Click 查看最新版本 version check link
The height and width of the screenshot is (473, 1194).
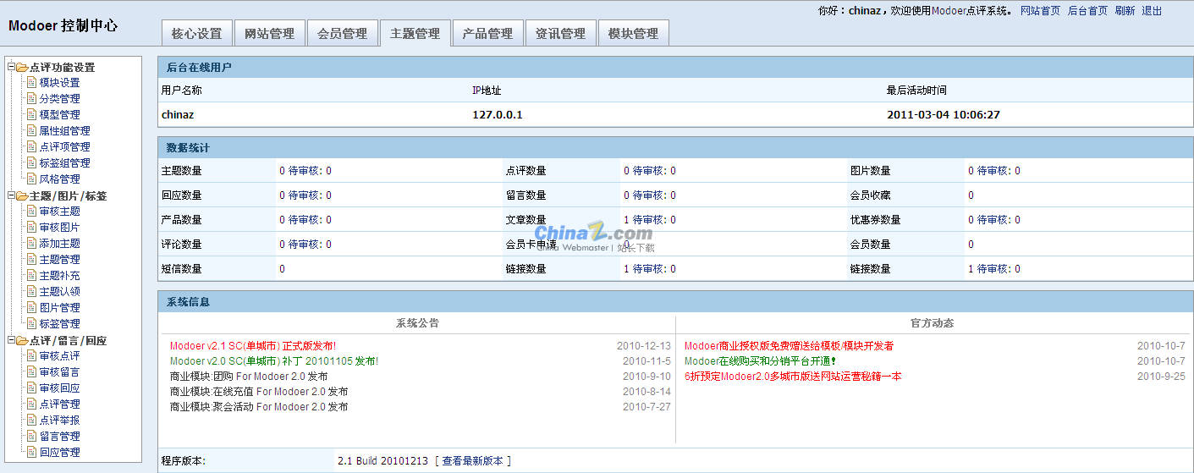472,461
